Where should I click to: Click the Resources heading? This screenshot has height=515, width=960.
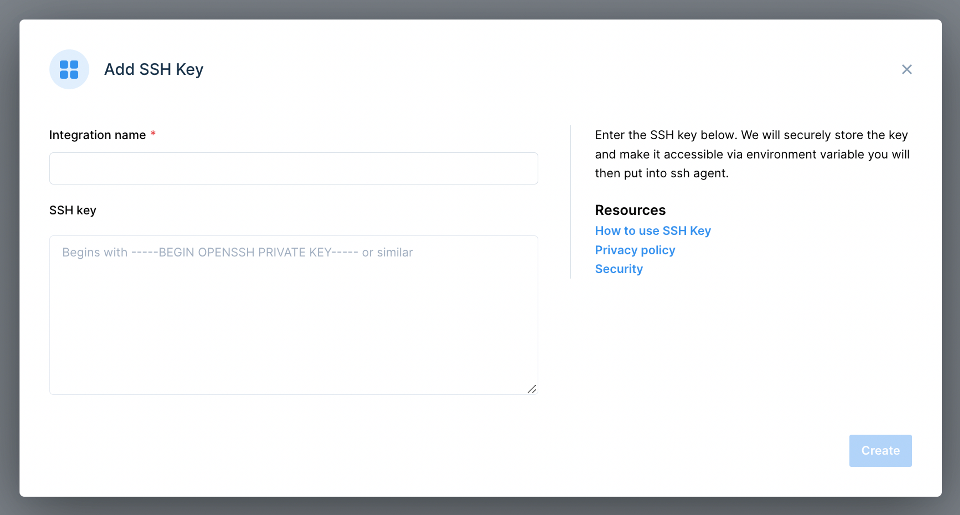(x=630, y=210)
